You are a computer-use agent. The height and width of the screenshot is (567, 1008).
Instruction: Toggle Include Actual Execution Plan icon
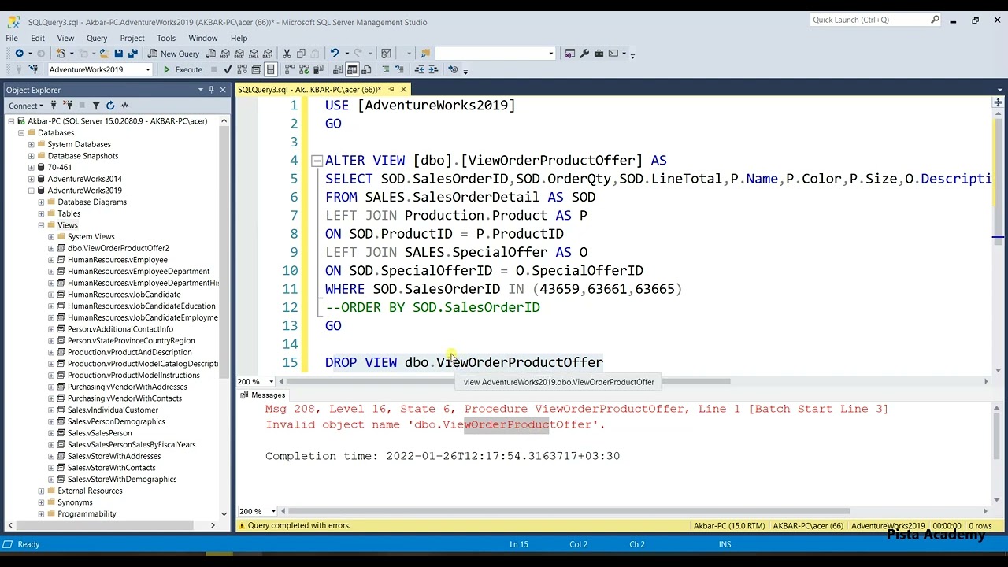289,69
